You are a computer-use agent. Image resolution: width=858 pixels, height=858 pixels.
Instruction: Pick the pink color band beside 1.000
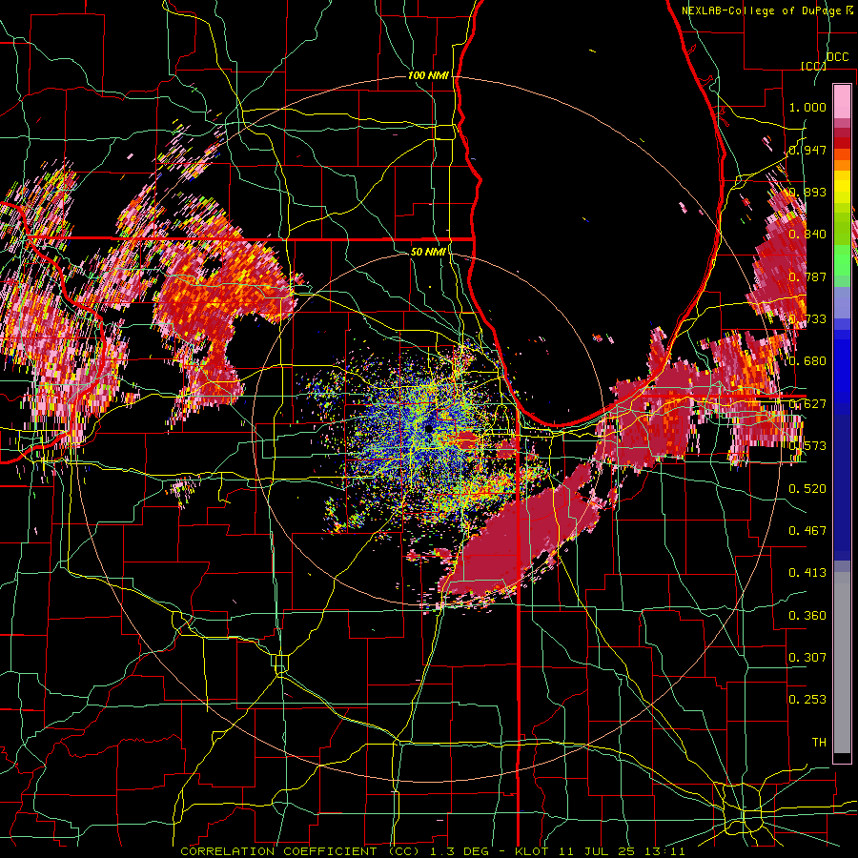(x=842, y=102)
